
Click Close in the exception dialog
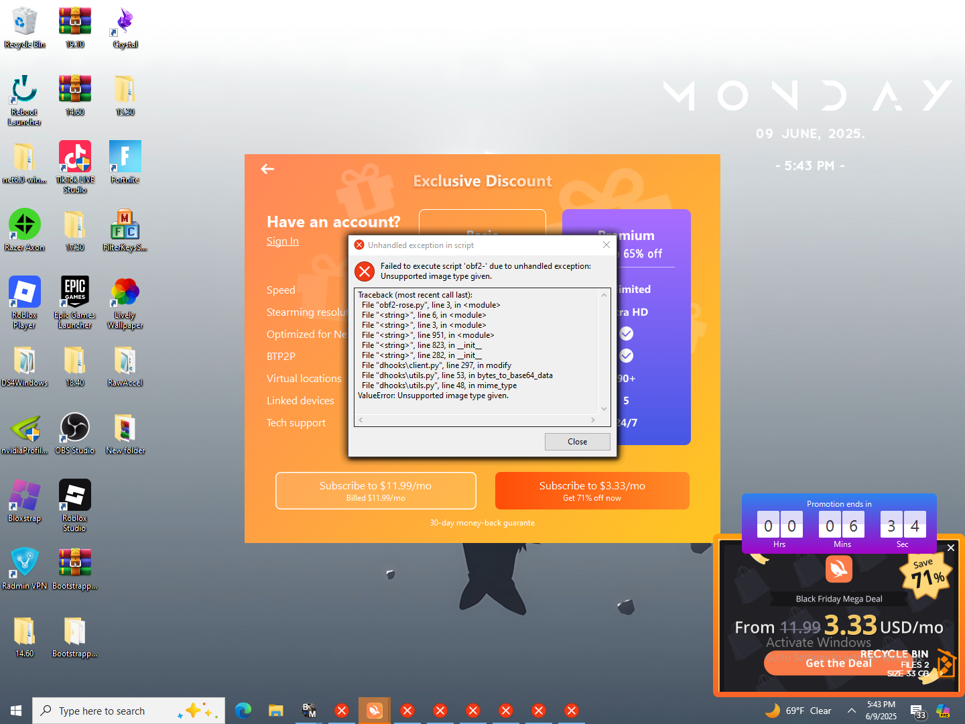577,442
